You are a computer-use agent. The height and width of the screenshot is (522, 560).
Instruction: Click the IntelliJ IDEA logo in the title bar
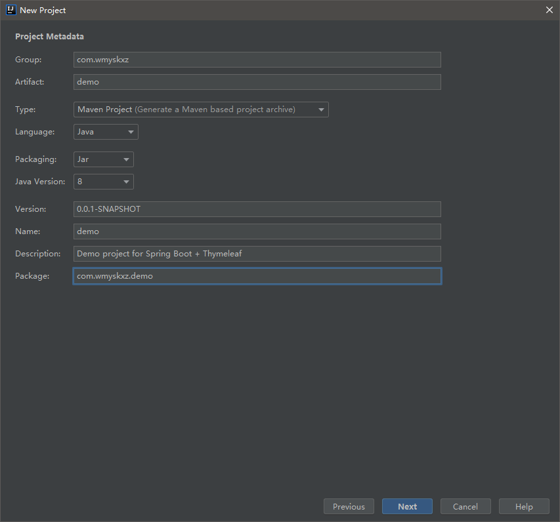11,10
